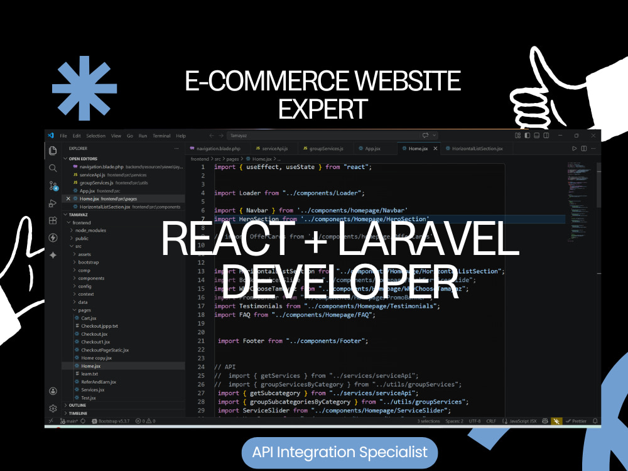
Task: Click Prettier in status bar
Action: pyautogui.click(x=577, y=421)
